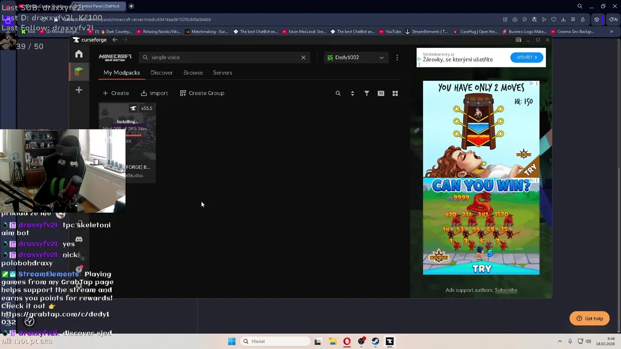Image resolution: width=621 pixels, height=349 pixels.
Task: Open the browser AI button
Action: click(613, 19)
